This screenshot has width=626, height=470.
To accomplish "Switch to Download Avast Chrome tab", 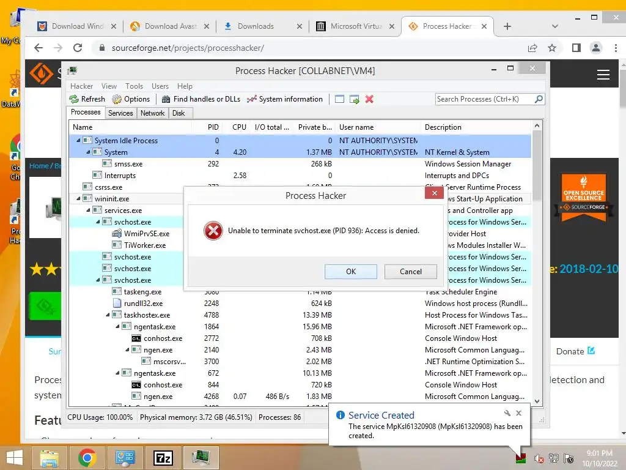I will [170, 26].
